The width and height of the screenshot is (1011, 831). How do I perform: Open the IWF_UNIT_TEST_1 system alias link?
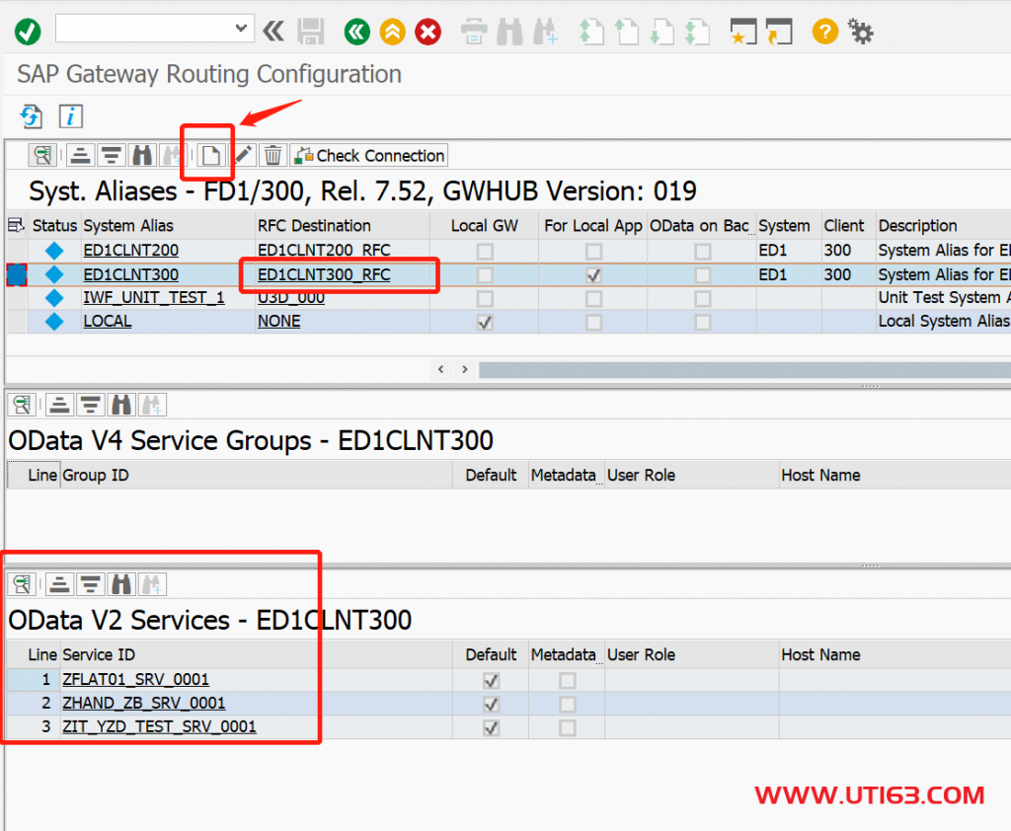click(x=154, y=298)
